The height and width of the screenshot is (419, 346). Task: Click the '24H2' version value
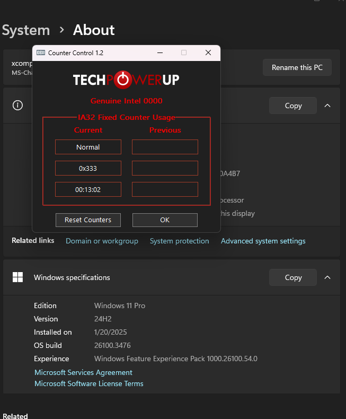coord(103,319)
